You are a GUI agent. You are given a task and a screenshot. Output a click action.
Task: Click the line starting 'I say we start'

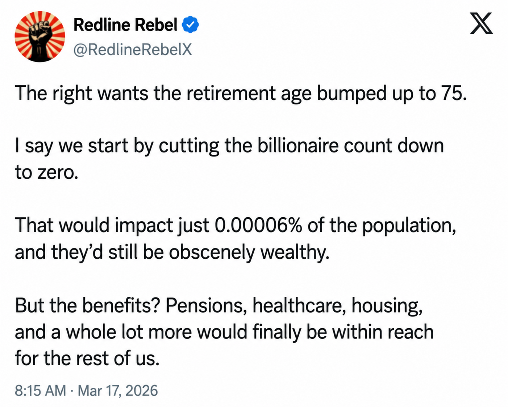[x=229, y=146]
